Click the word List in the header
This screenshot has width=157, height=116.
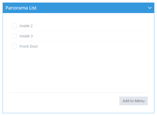[33, 8]
